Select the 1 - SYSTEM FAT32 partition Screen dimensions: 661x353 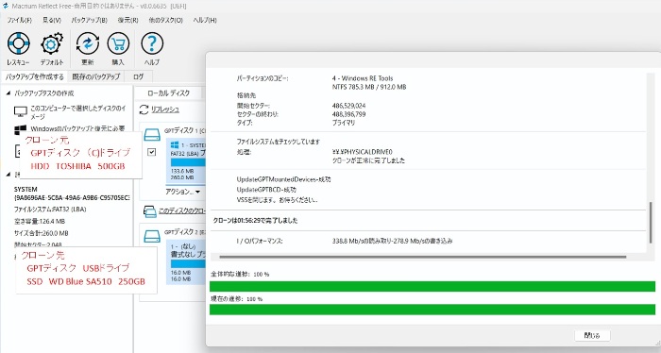click(187, 160)
